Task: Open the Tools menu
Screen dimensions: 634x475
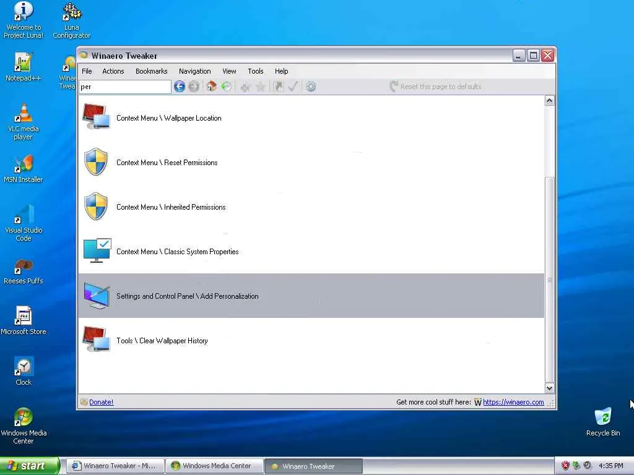Action: (256, 71)
